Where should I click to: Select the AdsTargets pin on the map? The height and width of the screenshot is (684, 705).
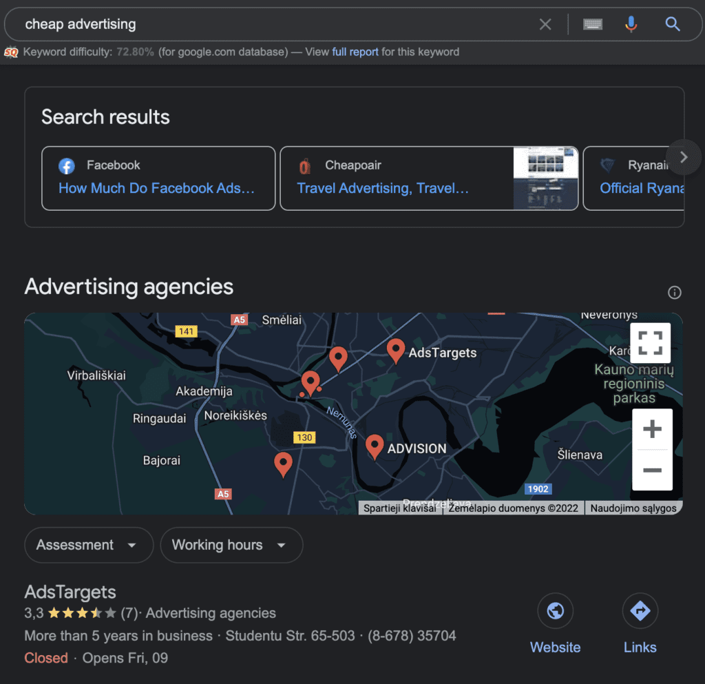395,349
